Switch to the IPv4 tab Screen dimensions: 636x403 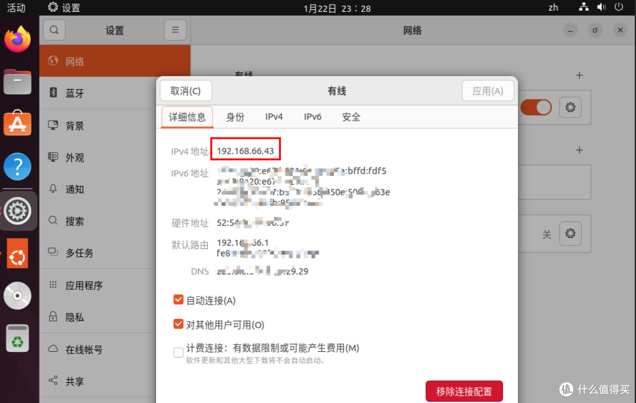coord(274,116)
